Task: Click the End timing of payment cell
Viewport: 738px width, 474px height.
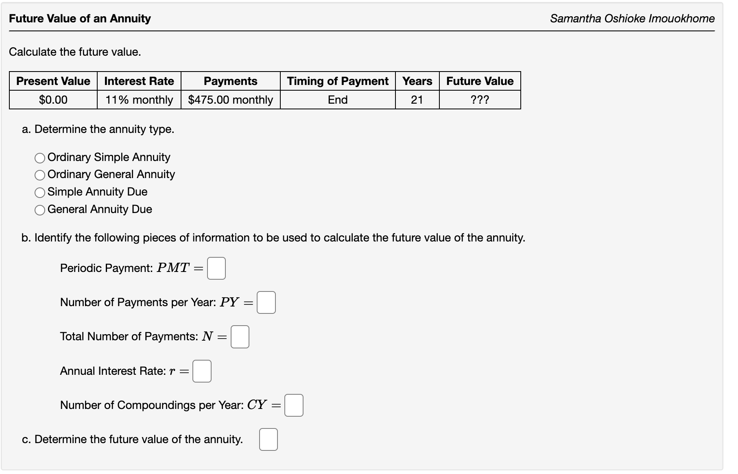Action: [337, 100]
